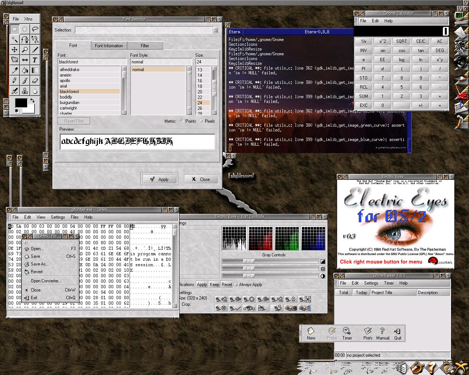Select the Rectangular Select tool in GIMP toolbox
This screenshot has width=469, height=375.
(x=14, y=29)
